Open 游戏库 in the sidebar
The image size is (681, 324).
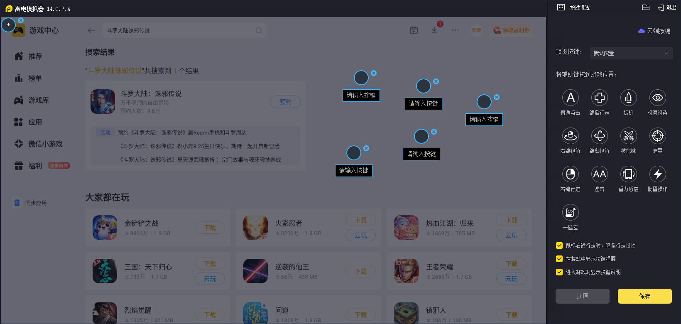[x=32, y=100]
